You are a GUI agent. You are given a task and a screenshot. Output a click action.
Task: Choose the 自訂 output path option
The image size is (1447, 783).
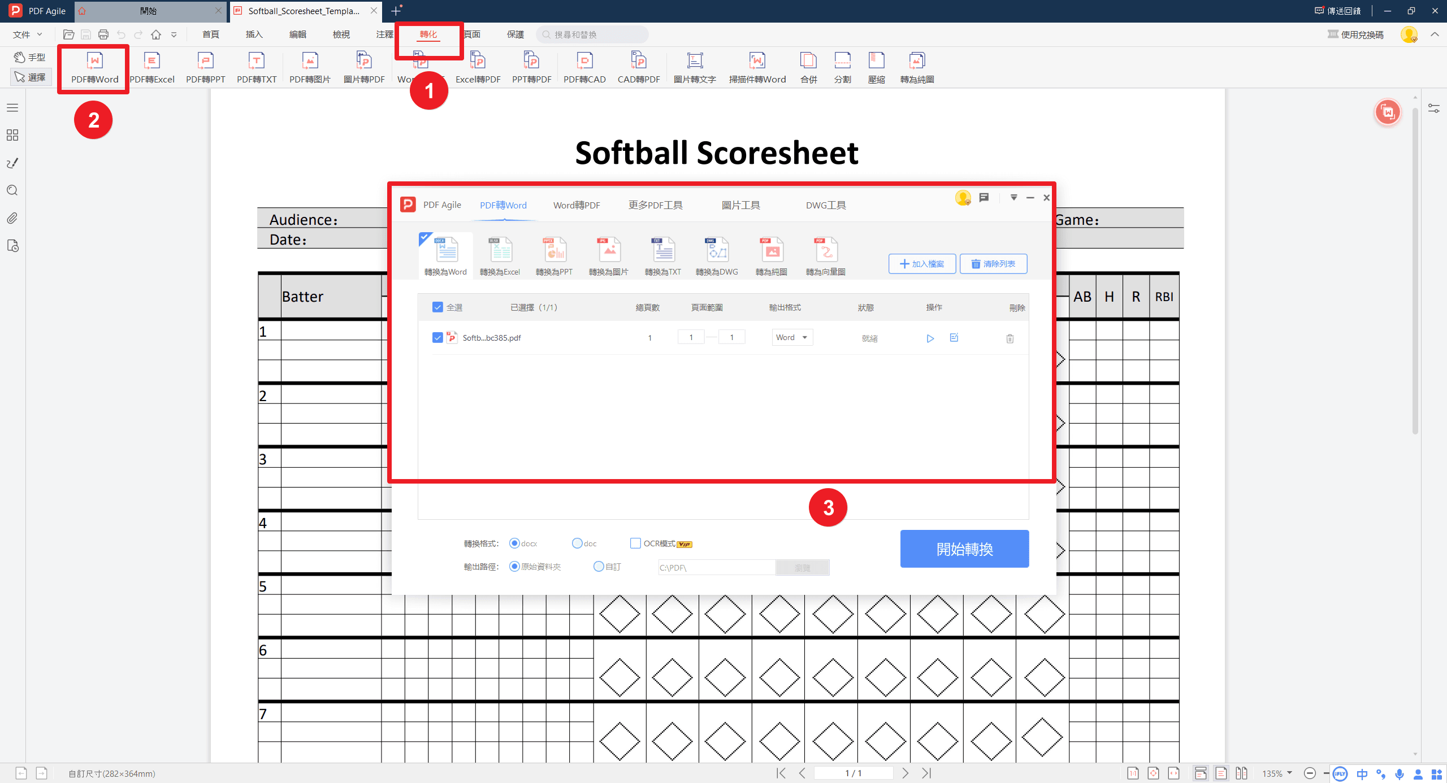point(599,566)
